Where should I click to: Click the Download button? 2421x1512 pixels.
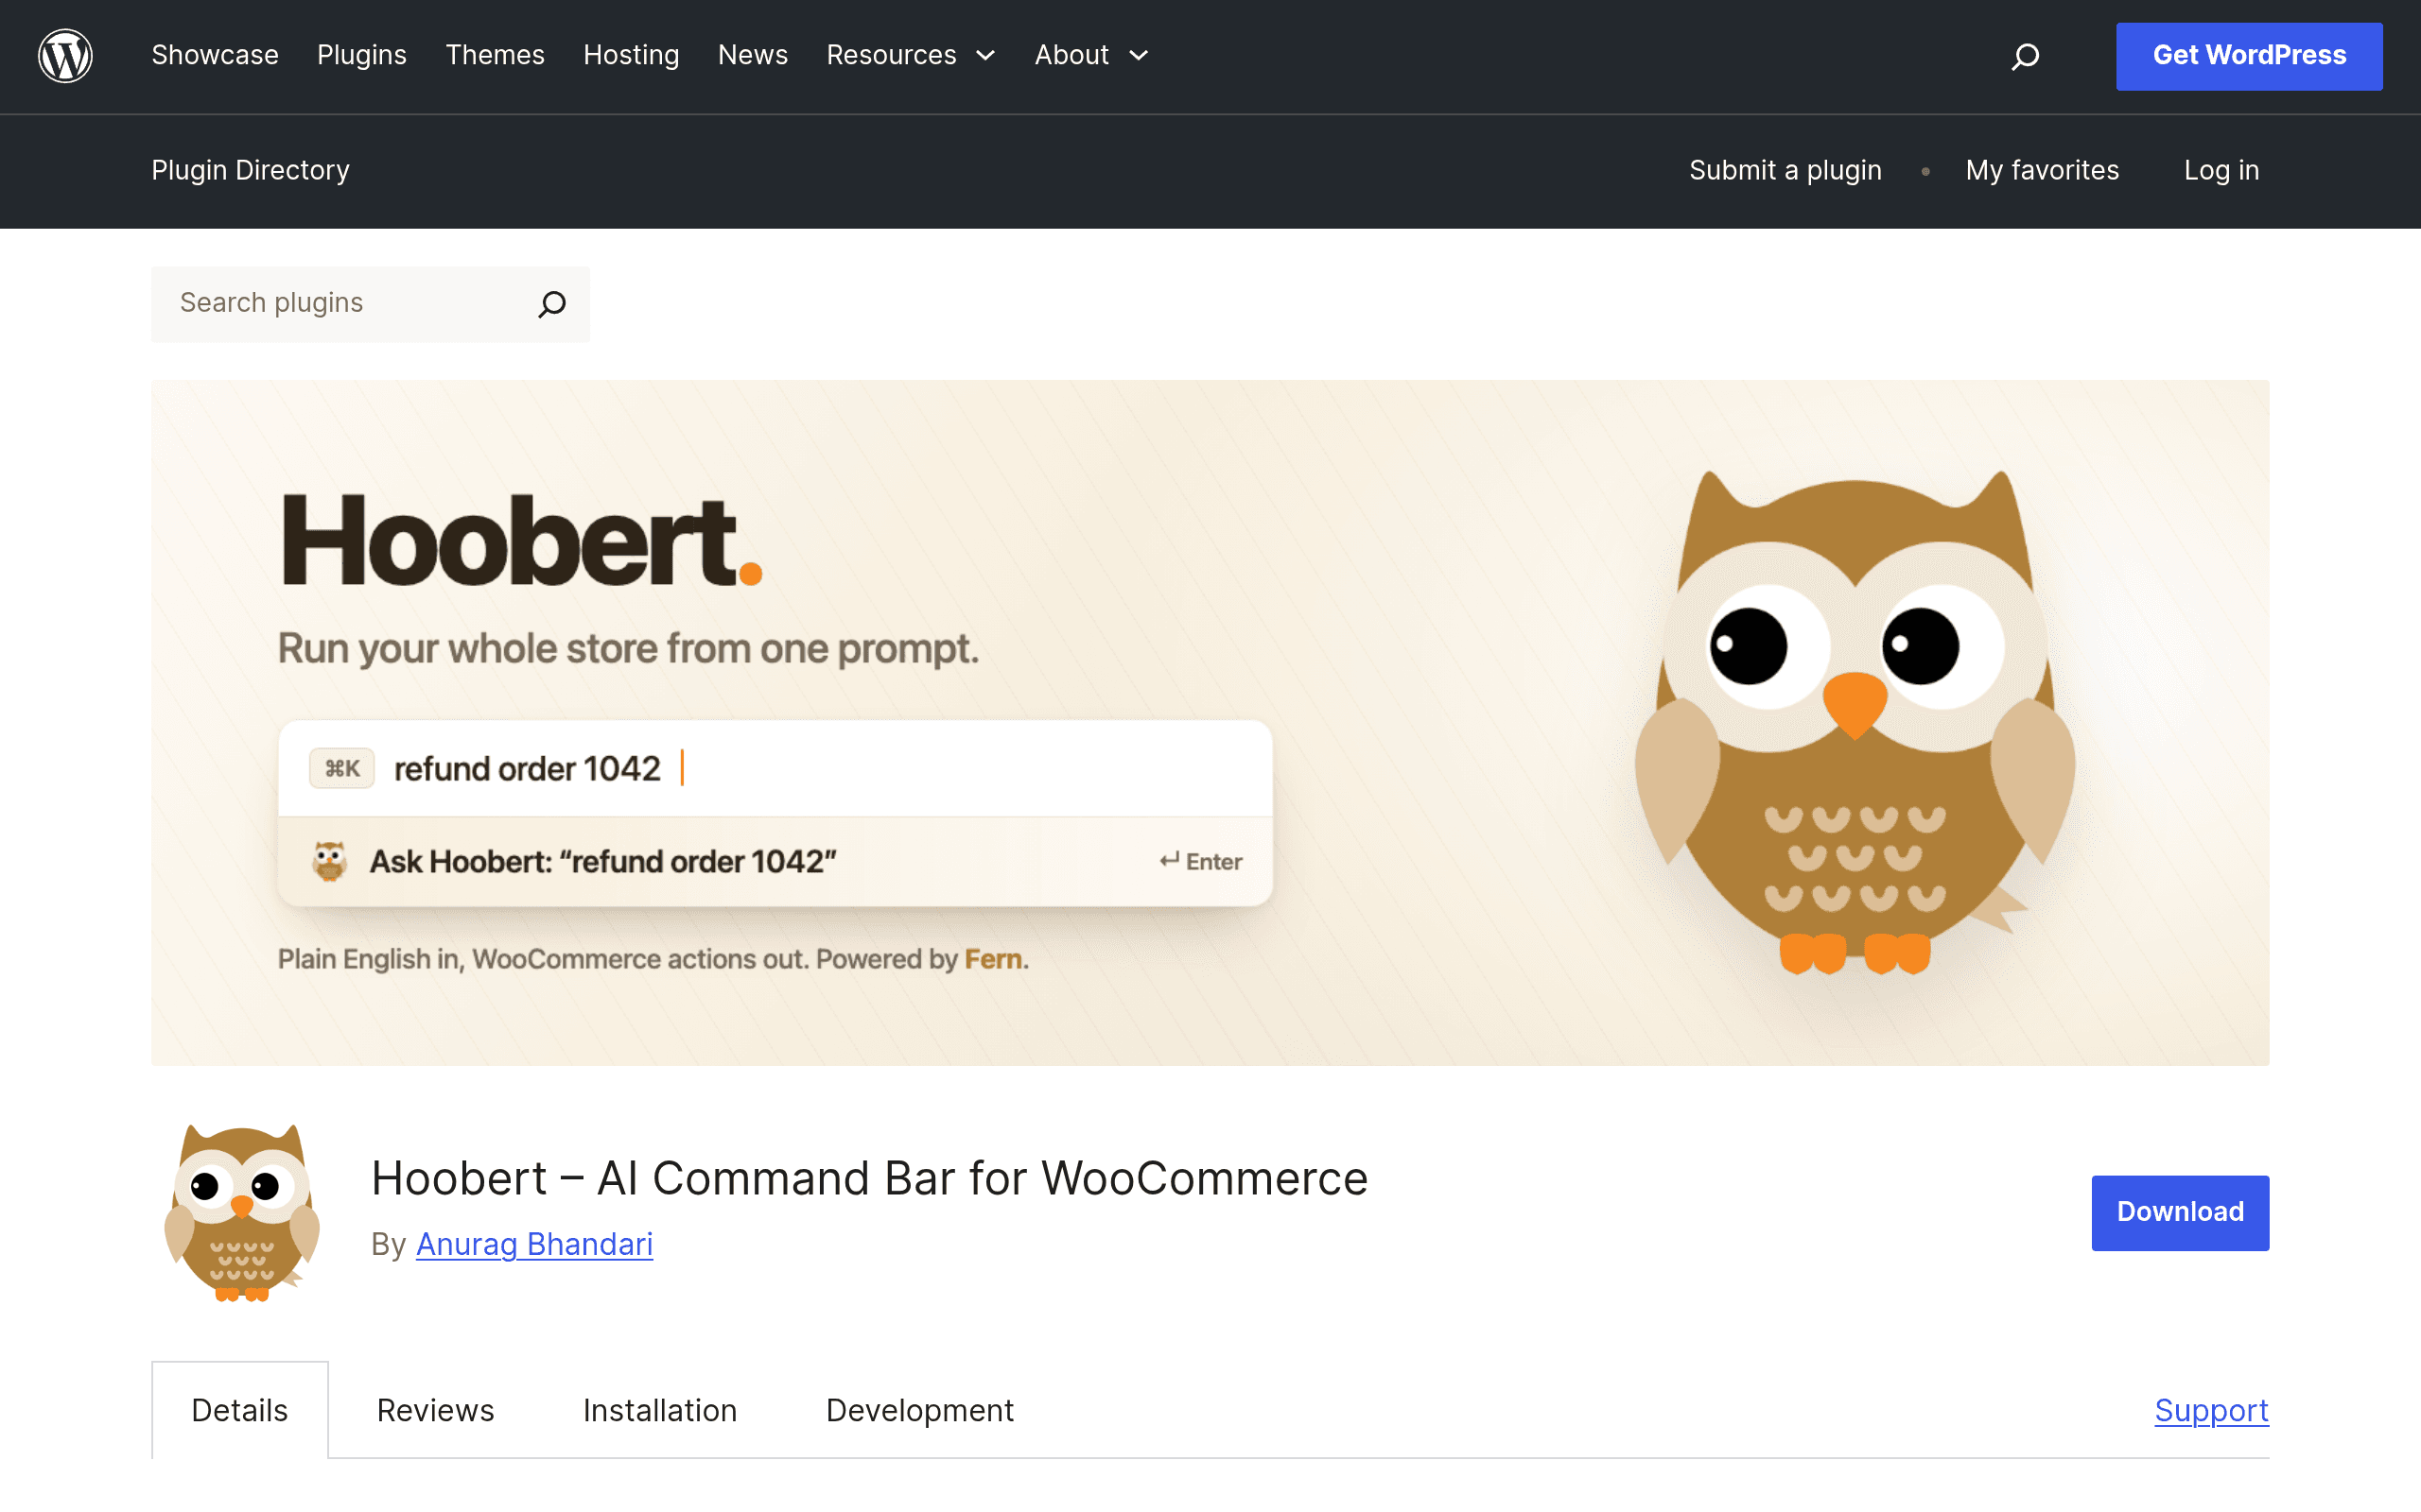click(2180, 1212)
